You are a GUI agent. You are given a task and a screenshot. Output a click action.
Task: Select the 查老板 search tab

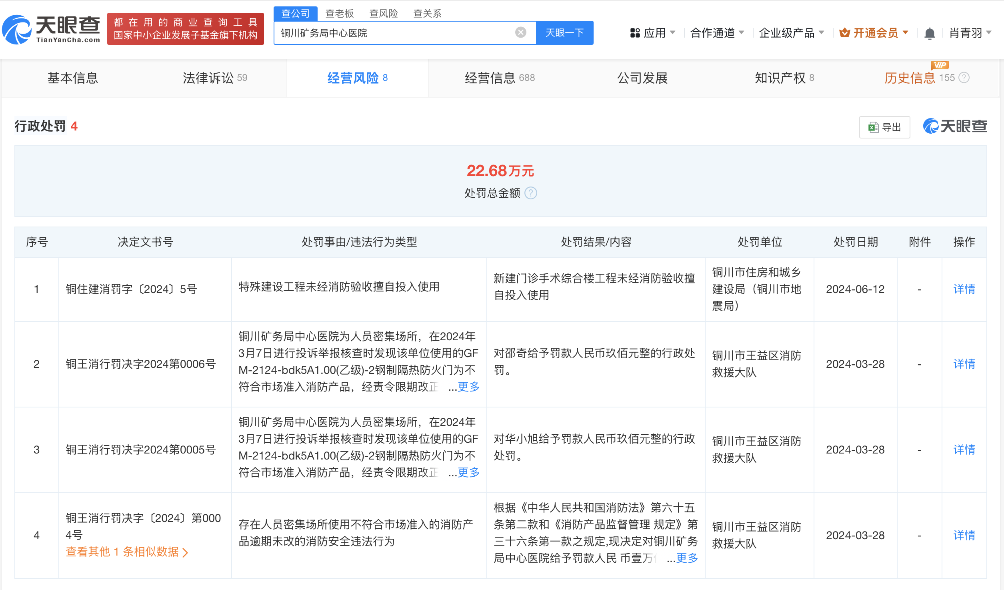[x=340, y=14]
